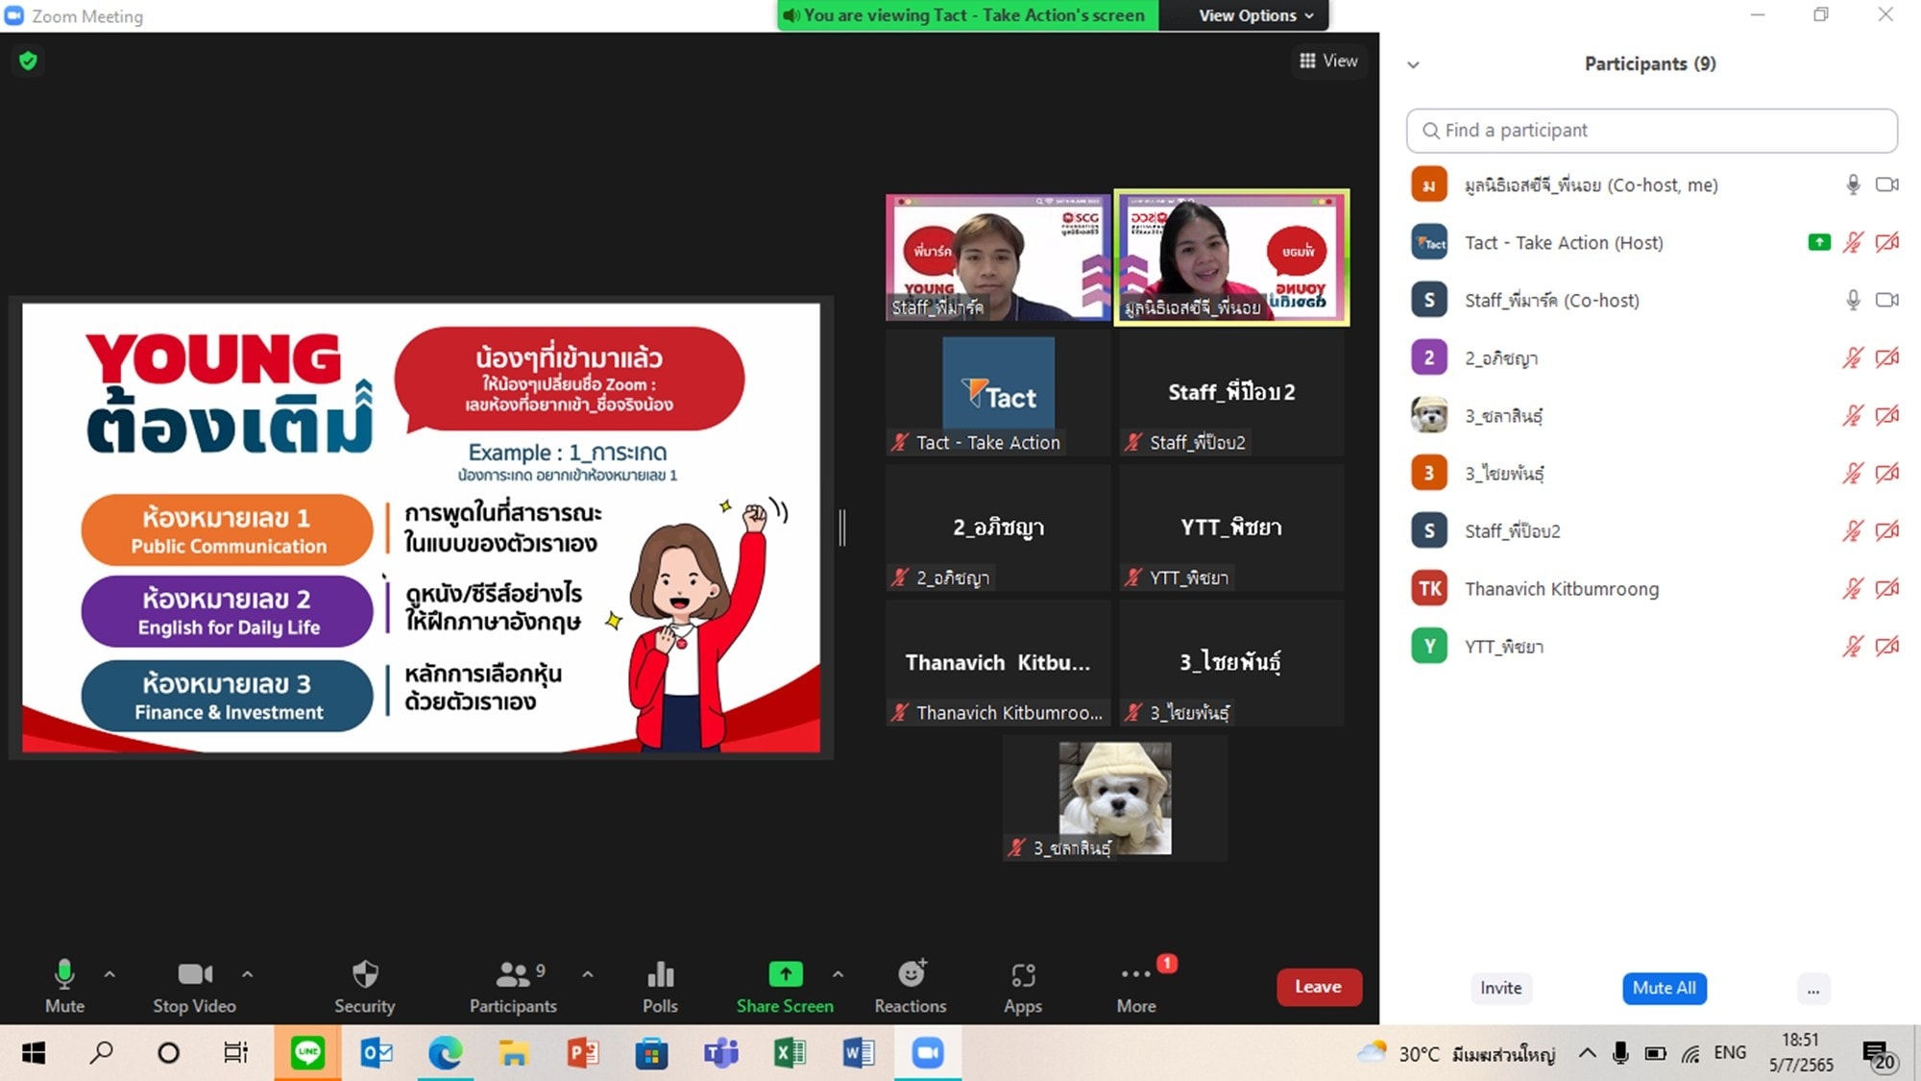Ask 2_อภิชญา to unmute via mic icon

point(1853,357)
